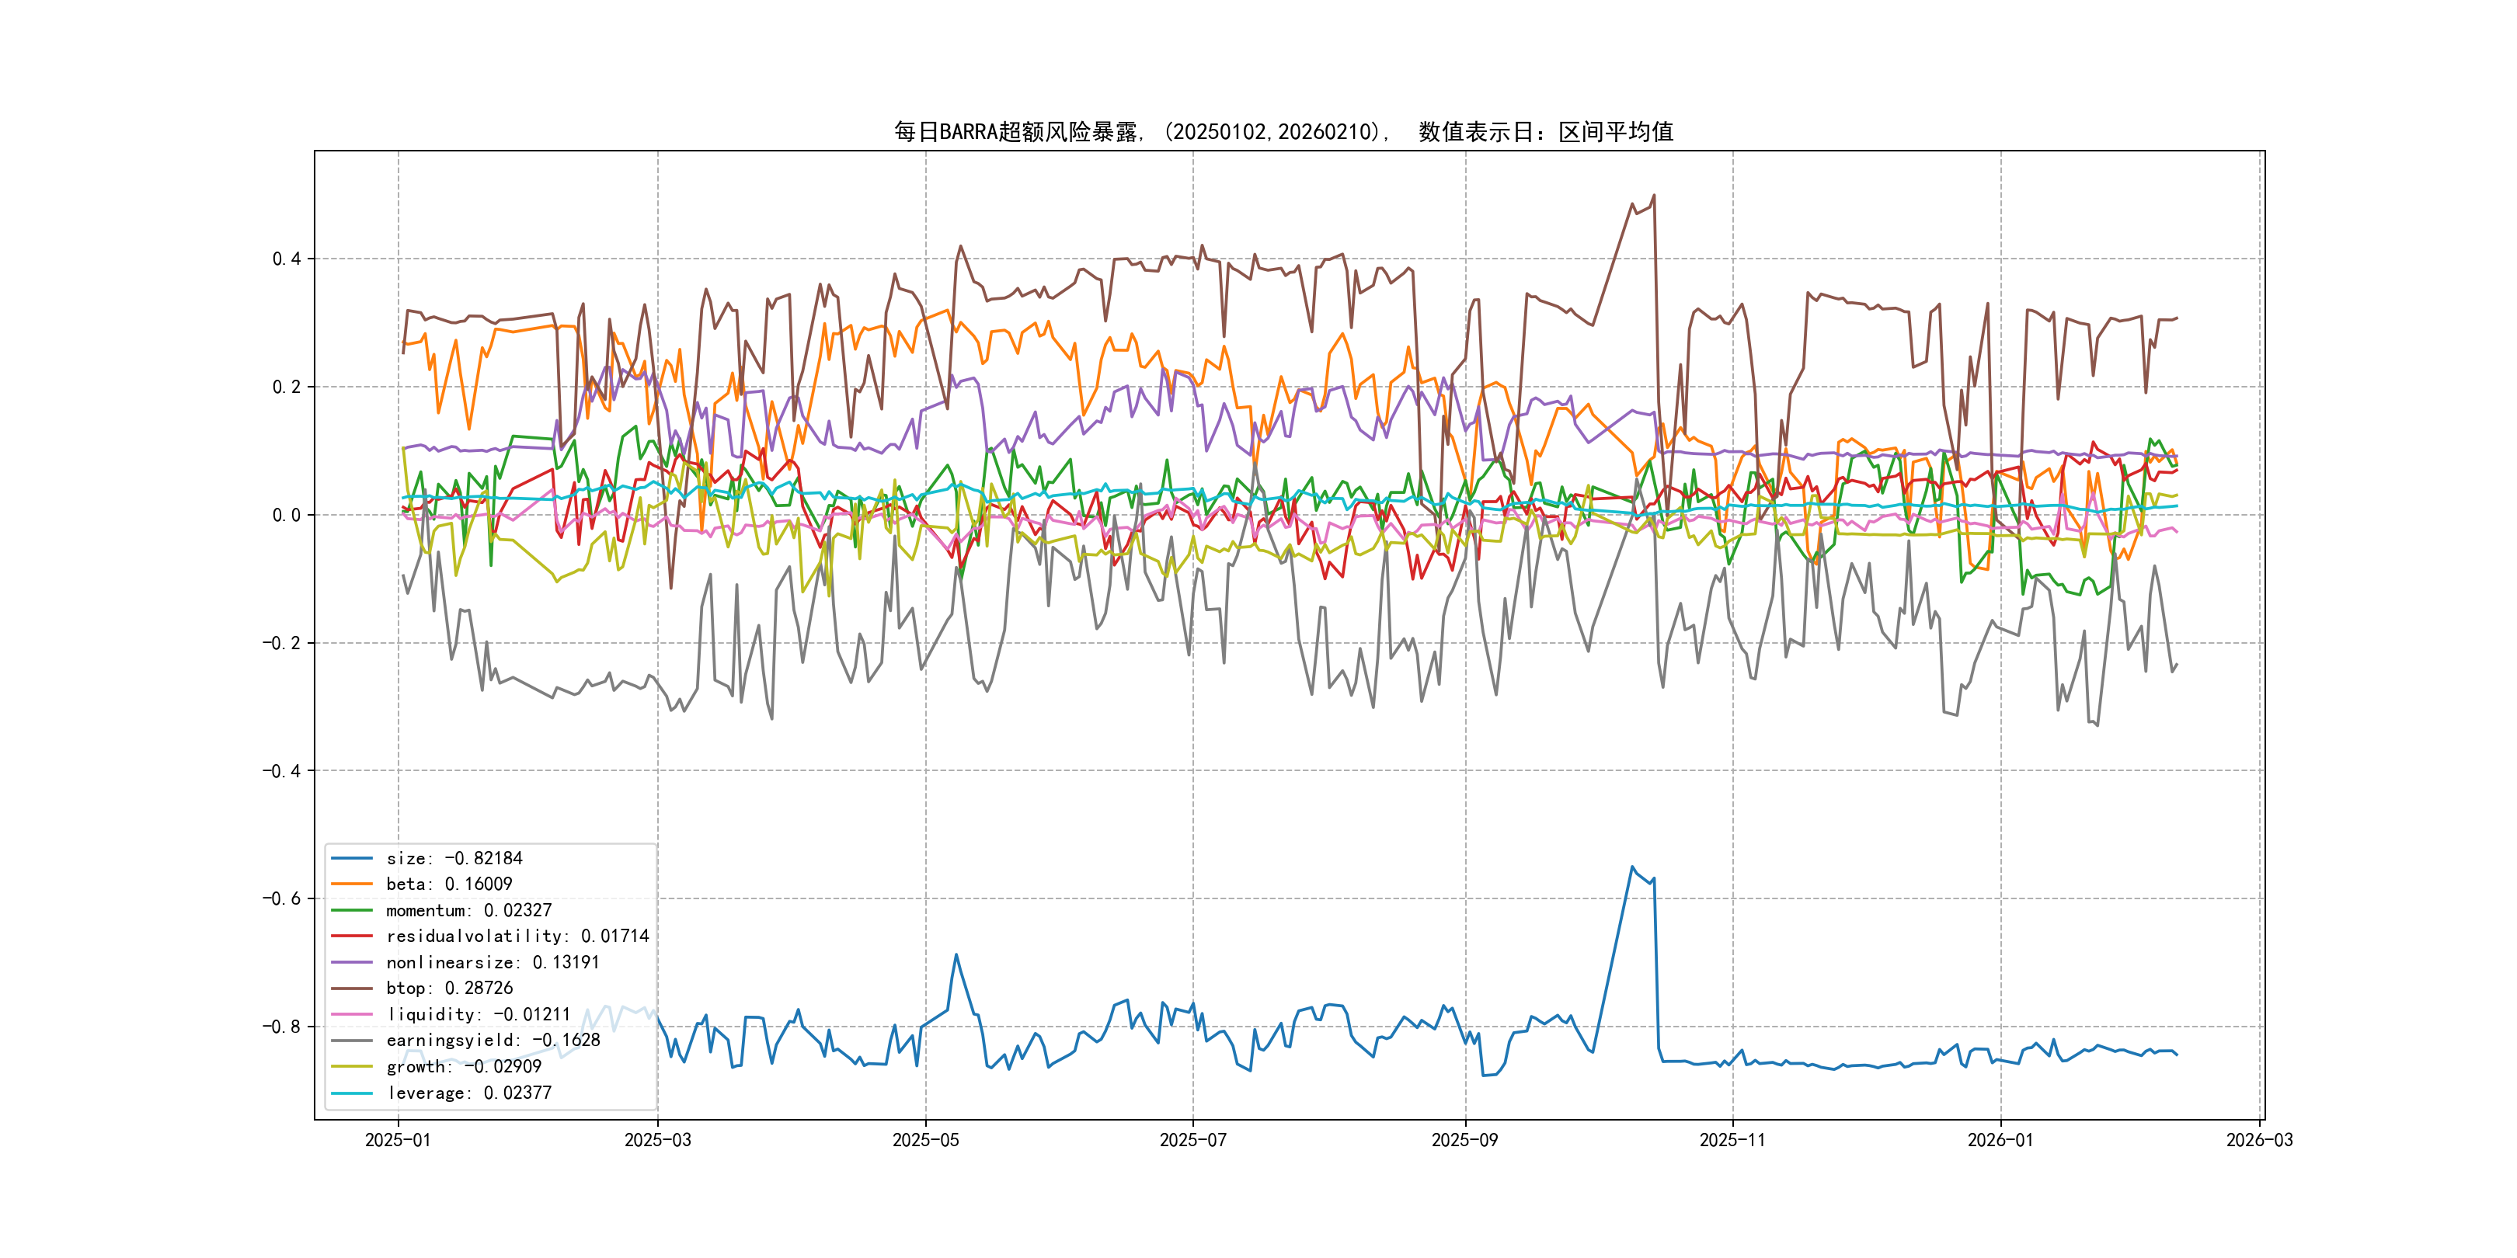Click the 'earningsyield: -0.1628' legend text
This screenshot has width=2517, height=1258.
[x=493, y=1041]
